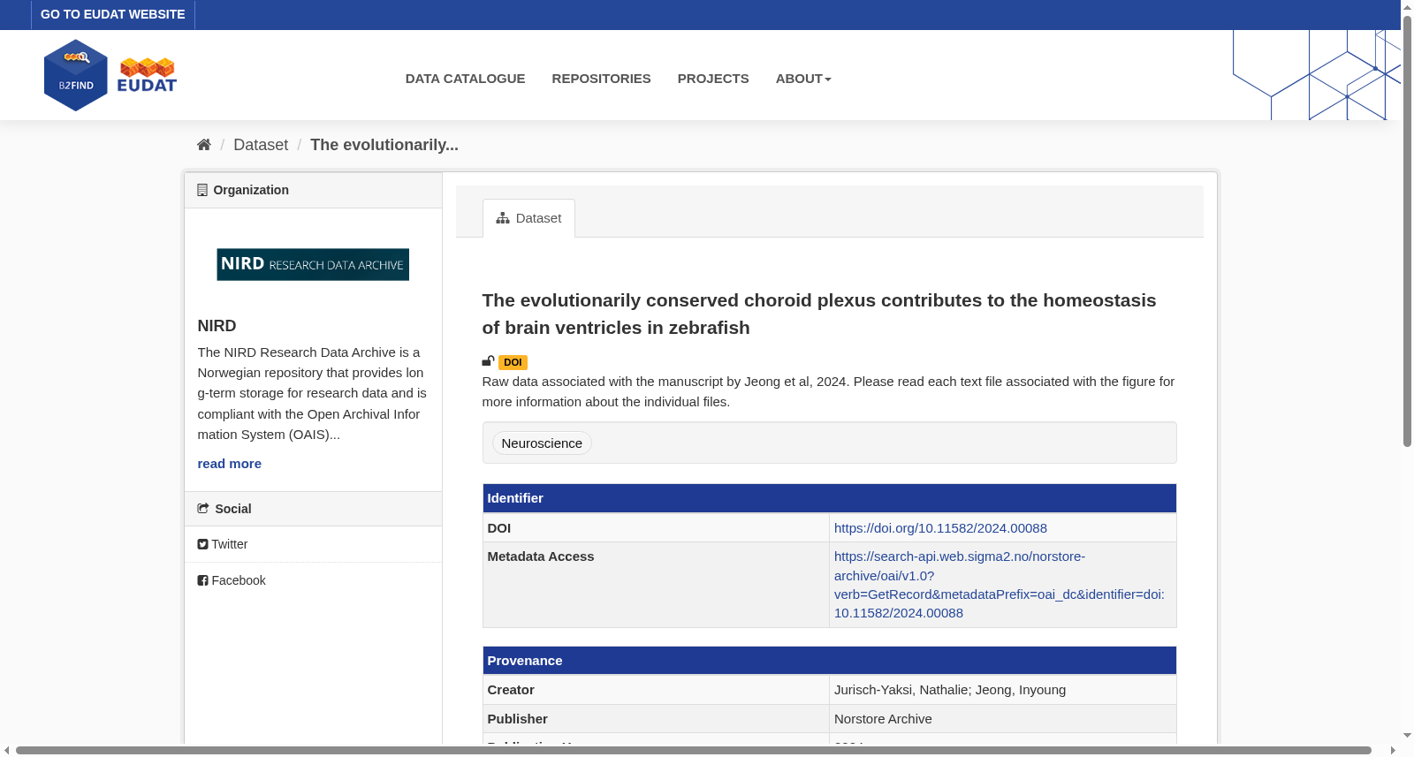Click 'read more' under NIRD description
The height and width of the screenshot is (757, 1414).
(x=230, y=464)
